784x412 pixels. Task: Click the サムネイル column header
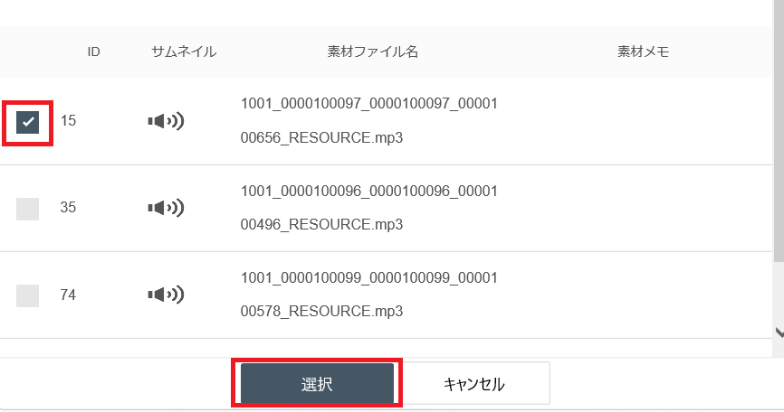click(x=184, y=51)
